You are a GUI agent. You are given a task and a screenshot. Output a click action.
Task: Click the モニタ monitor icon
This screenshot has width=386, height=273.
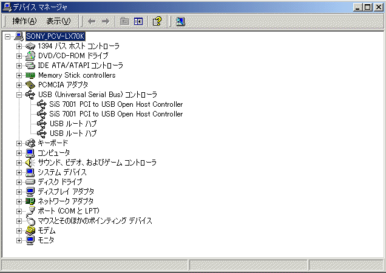point(30,240)
